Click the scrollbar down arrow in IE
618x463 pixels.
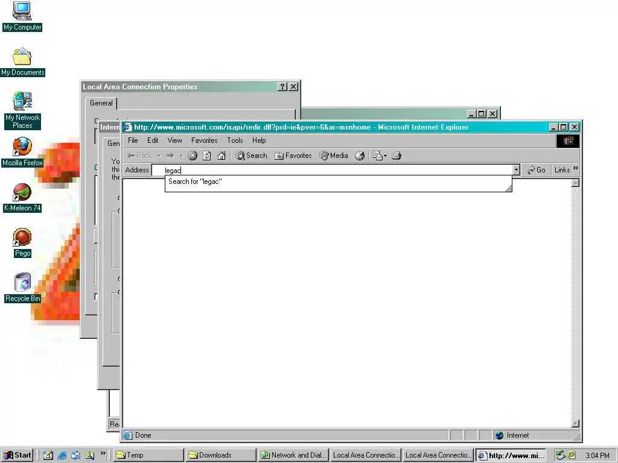575,423
